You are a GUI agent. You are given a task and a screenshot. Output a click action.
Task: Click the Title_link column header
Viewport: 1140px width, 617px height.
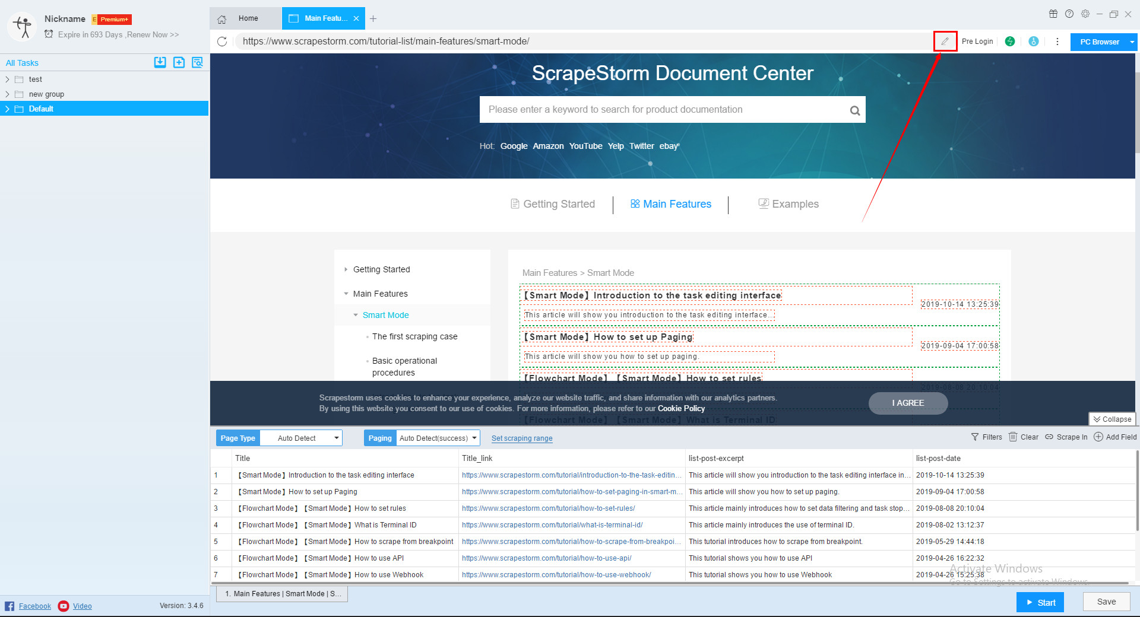tap(477, 458)
